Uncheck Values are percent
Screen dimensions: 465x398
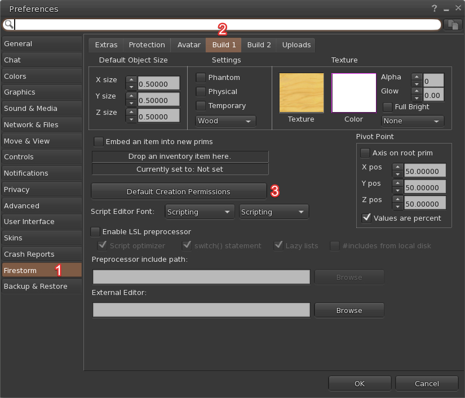click(x=366, y=218)
